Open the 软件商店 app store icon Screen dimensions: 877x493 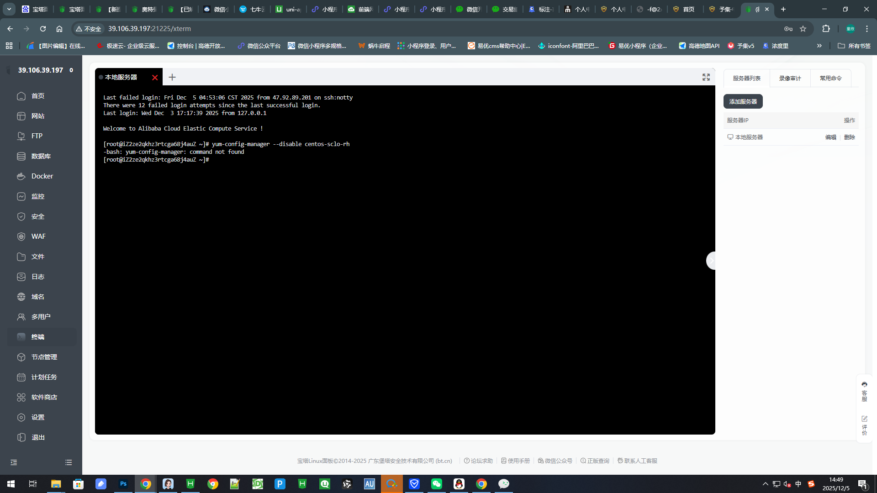click(21, 397)
